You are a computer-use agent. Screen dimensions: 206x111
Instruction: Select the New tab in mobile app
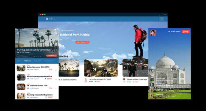[x=19, y=61]
